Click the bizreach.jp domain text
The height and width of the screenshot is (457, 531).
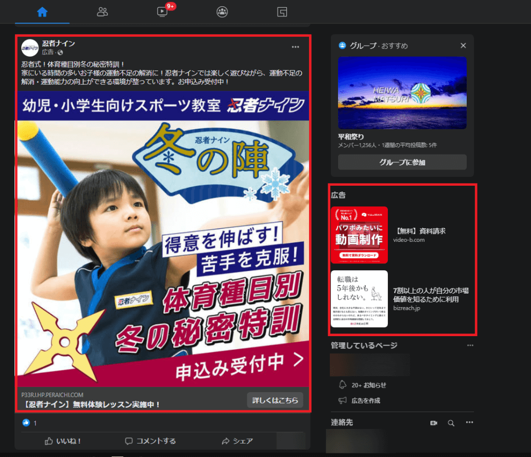(x=407, y=308)
